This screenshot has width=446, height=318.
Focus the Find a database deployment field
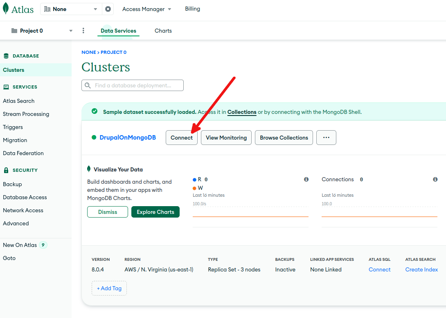coord(133,85)
